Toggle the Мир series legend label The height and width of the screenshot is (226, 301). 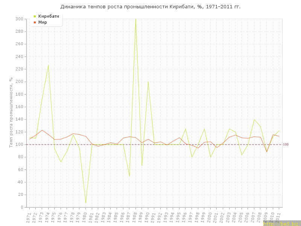pos(43,23)
